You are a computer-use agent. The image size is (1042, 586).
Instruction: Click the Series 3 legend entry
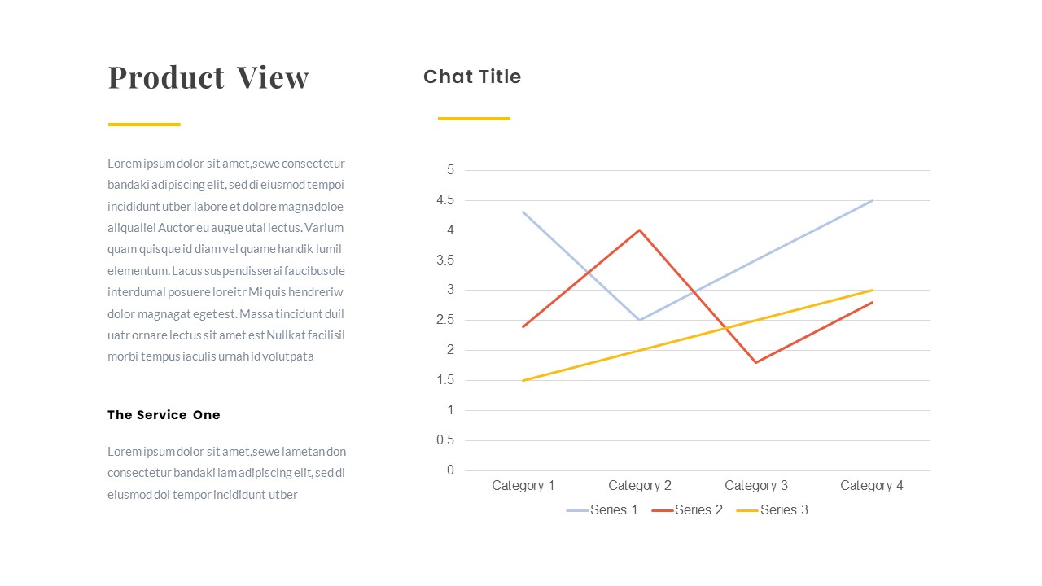pyautogui.click(x=773, y=510)
